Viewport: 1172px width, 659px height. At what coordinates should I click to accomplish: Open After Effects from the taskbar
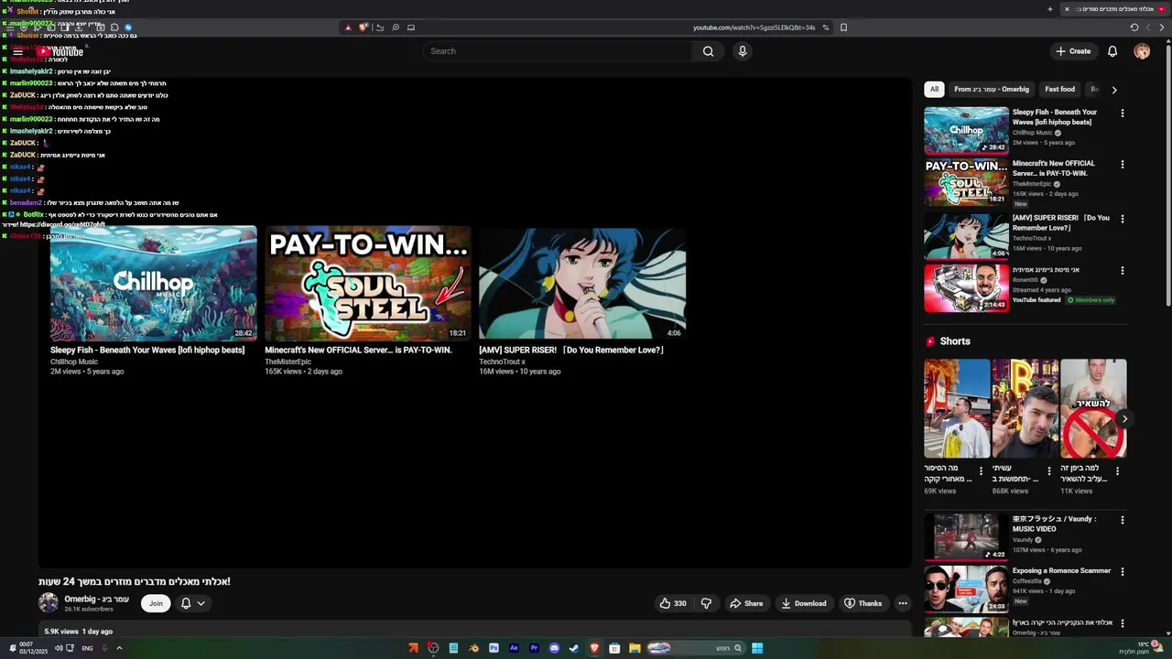click(x=514, y=648)
